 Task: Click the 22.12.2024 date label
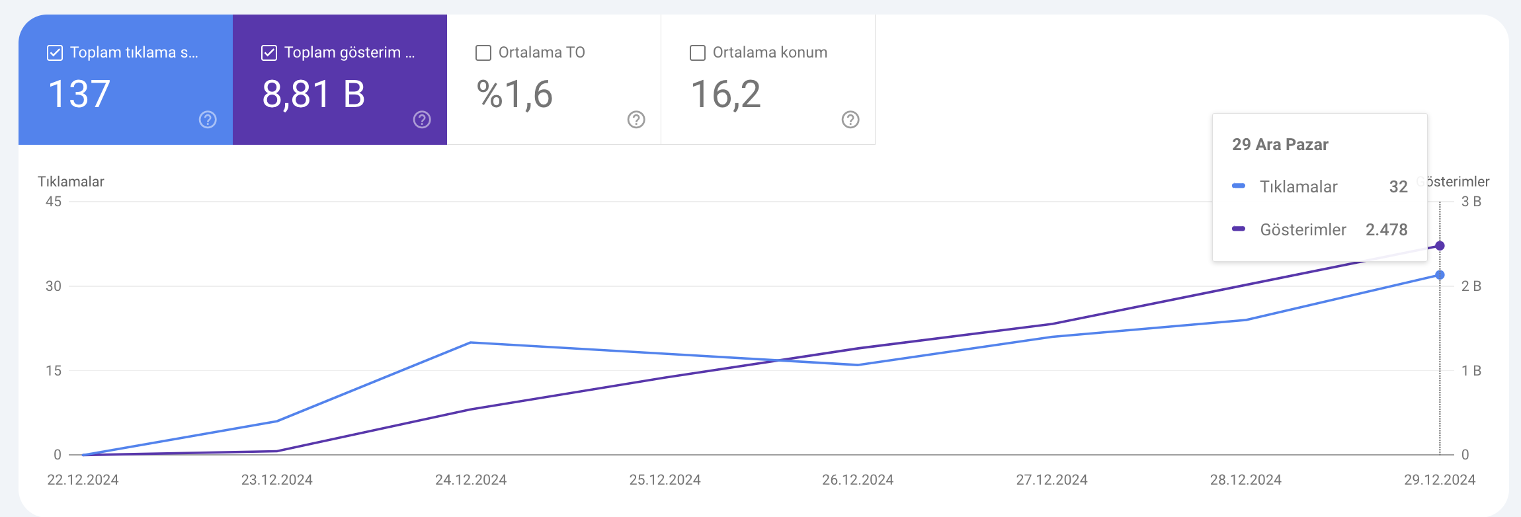point(83,480)
